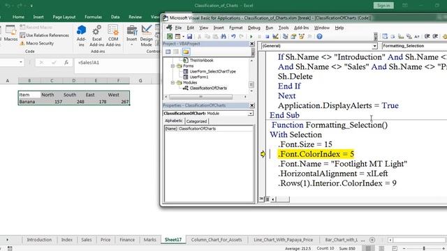
Task: Close the Properties pane
Action: (252, 105)
